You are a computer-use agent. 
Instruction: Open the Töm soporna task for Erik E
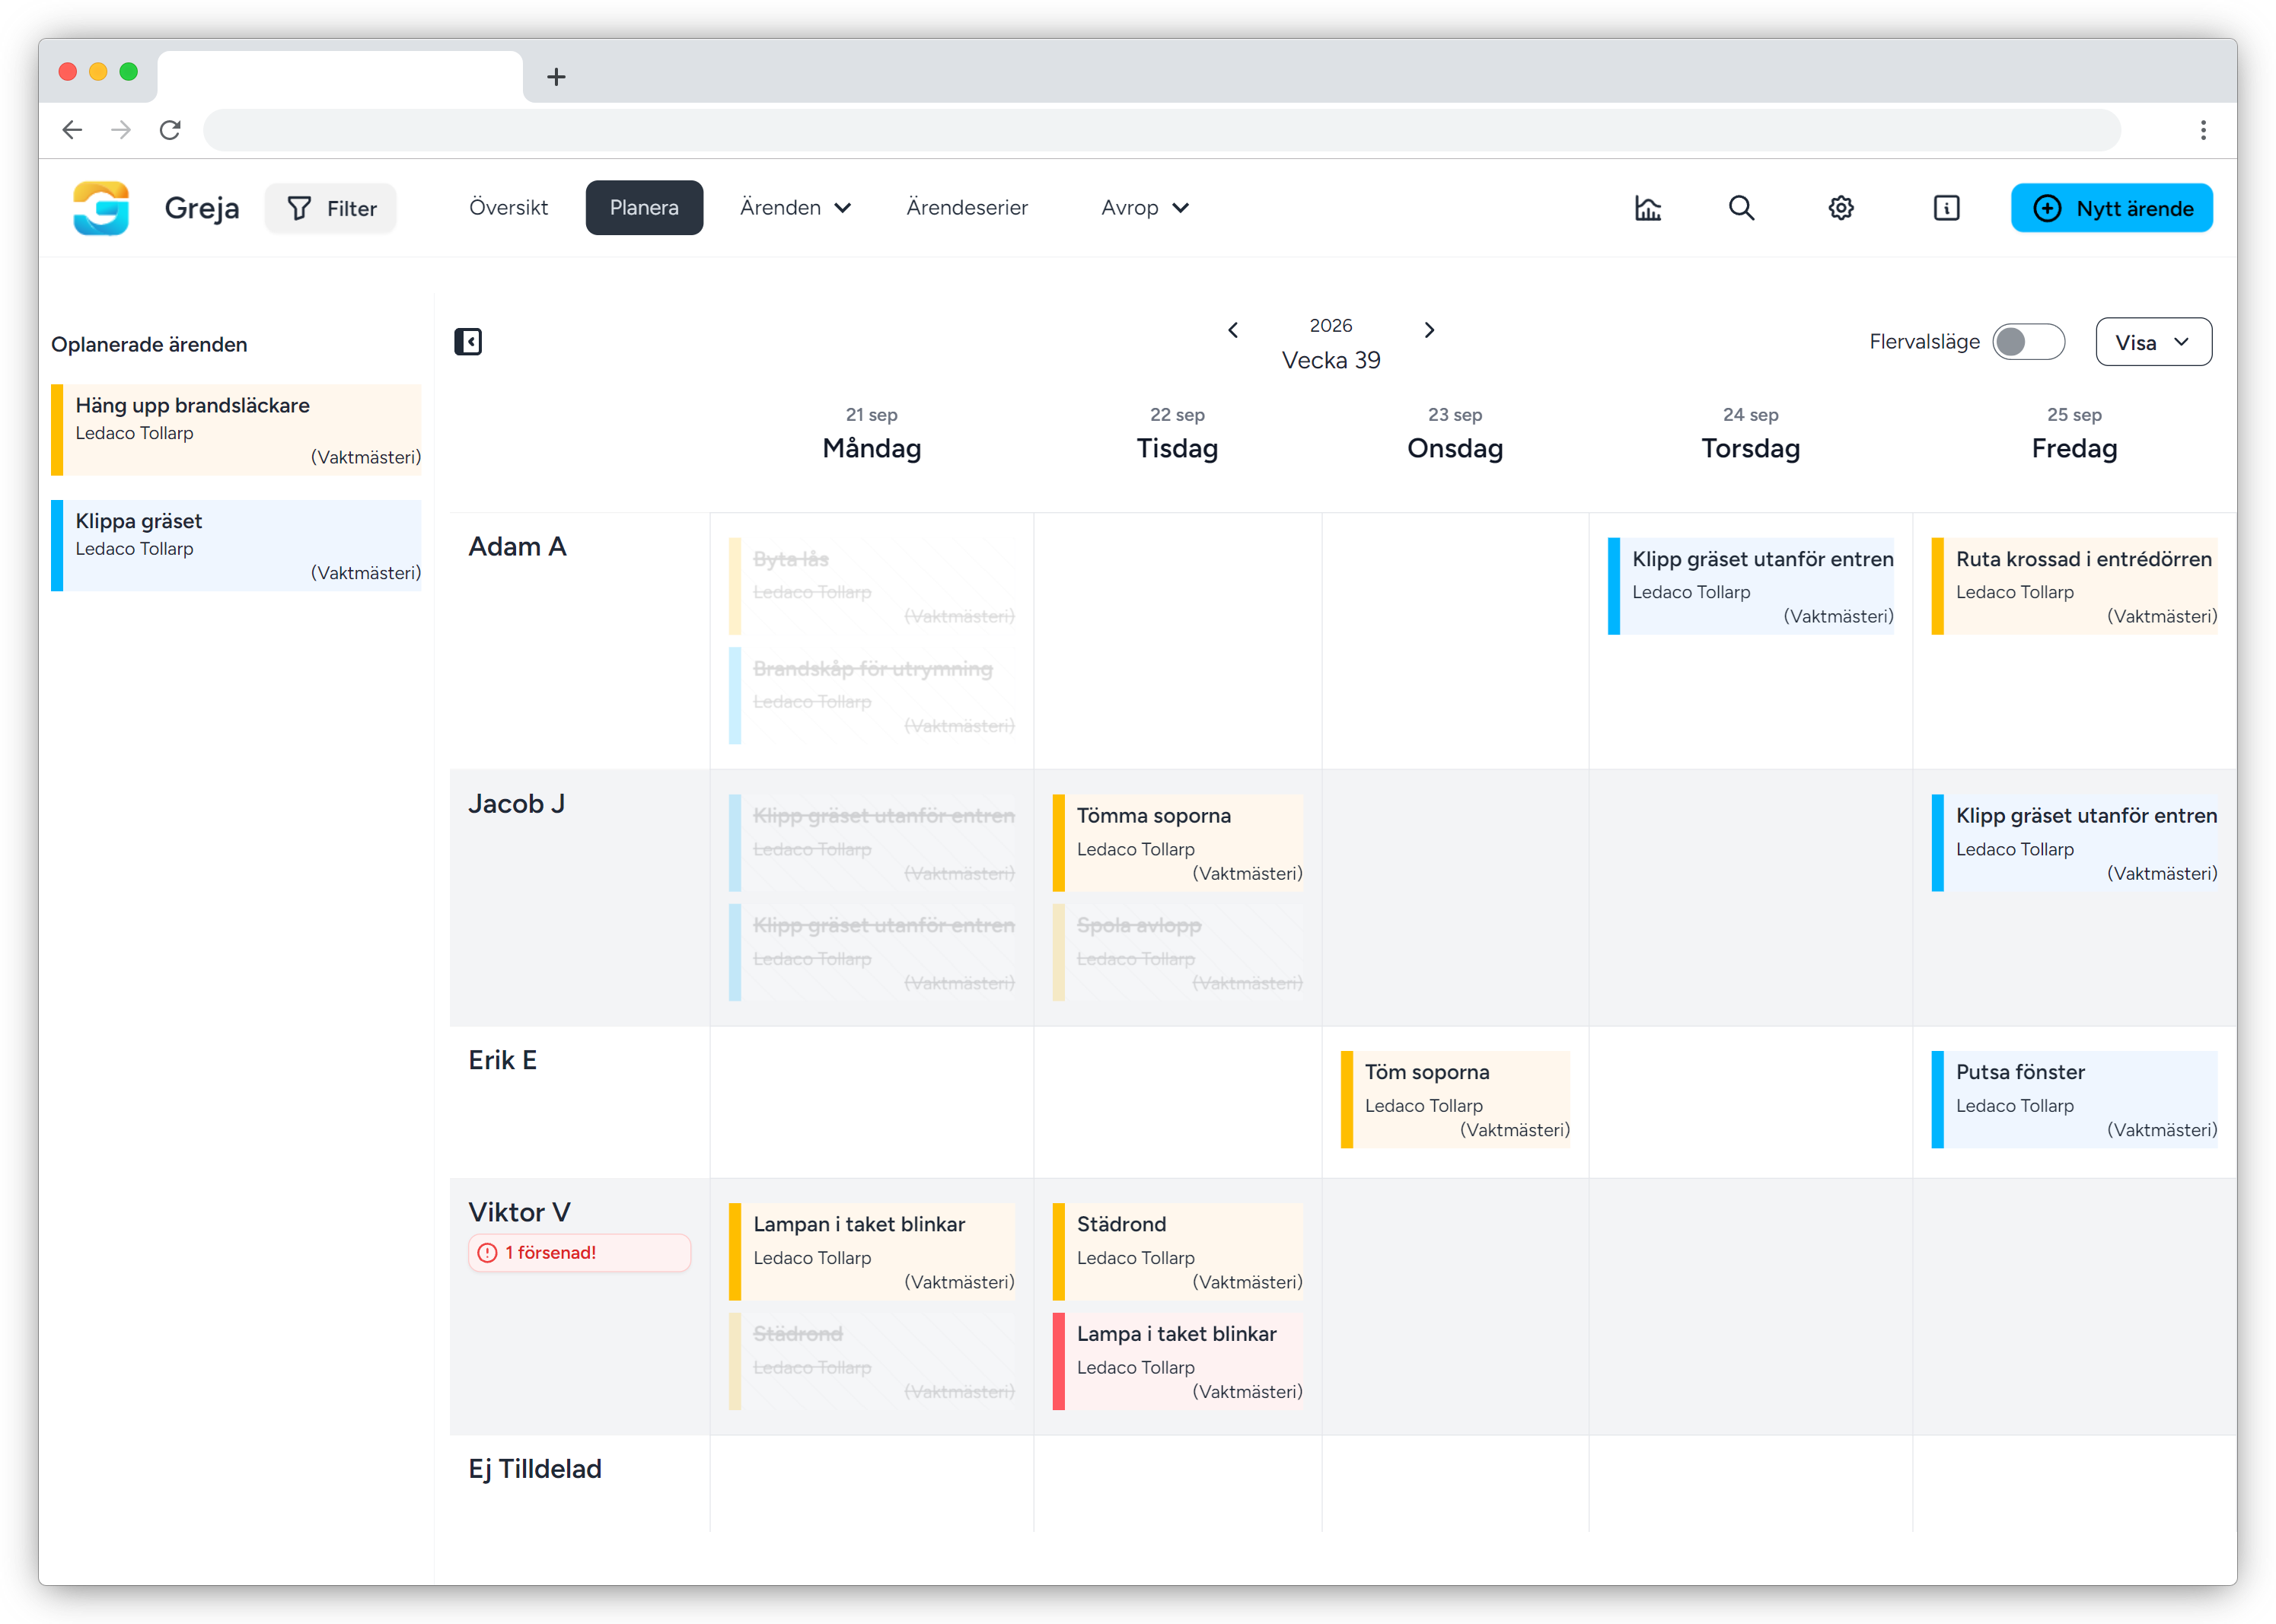[1455, 1100]
